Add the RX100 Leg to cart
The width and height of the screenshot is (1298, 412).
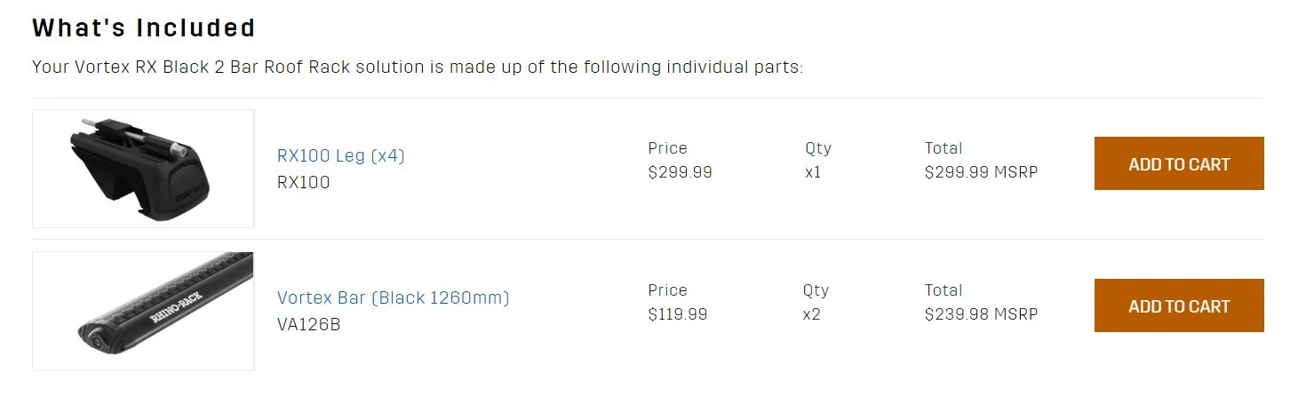tap(1178, 164)
